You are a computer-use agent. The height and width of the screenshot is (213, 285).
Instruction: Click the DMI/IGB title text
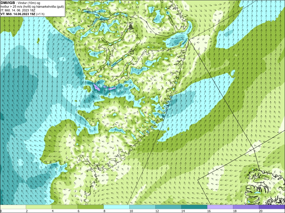click(8, 3)
